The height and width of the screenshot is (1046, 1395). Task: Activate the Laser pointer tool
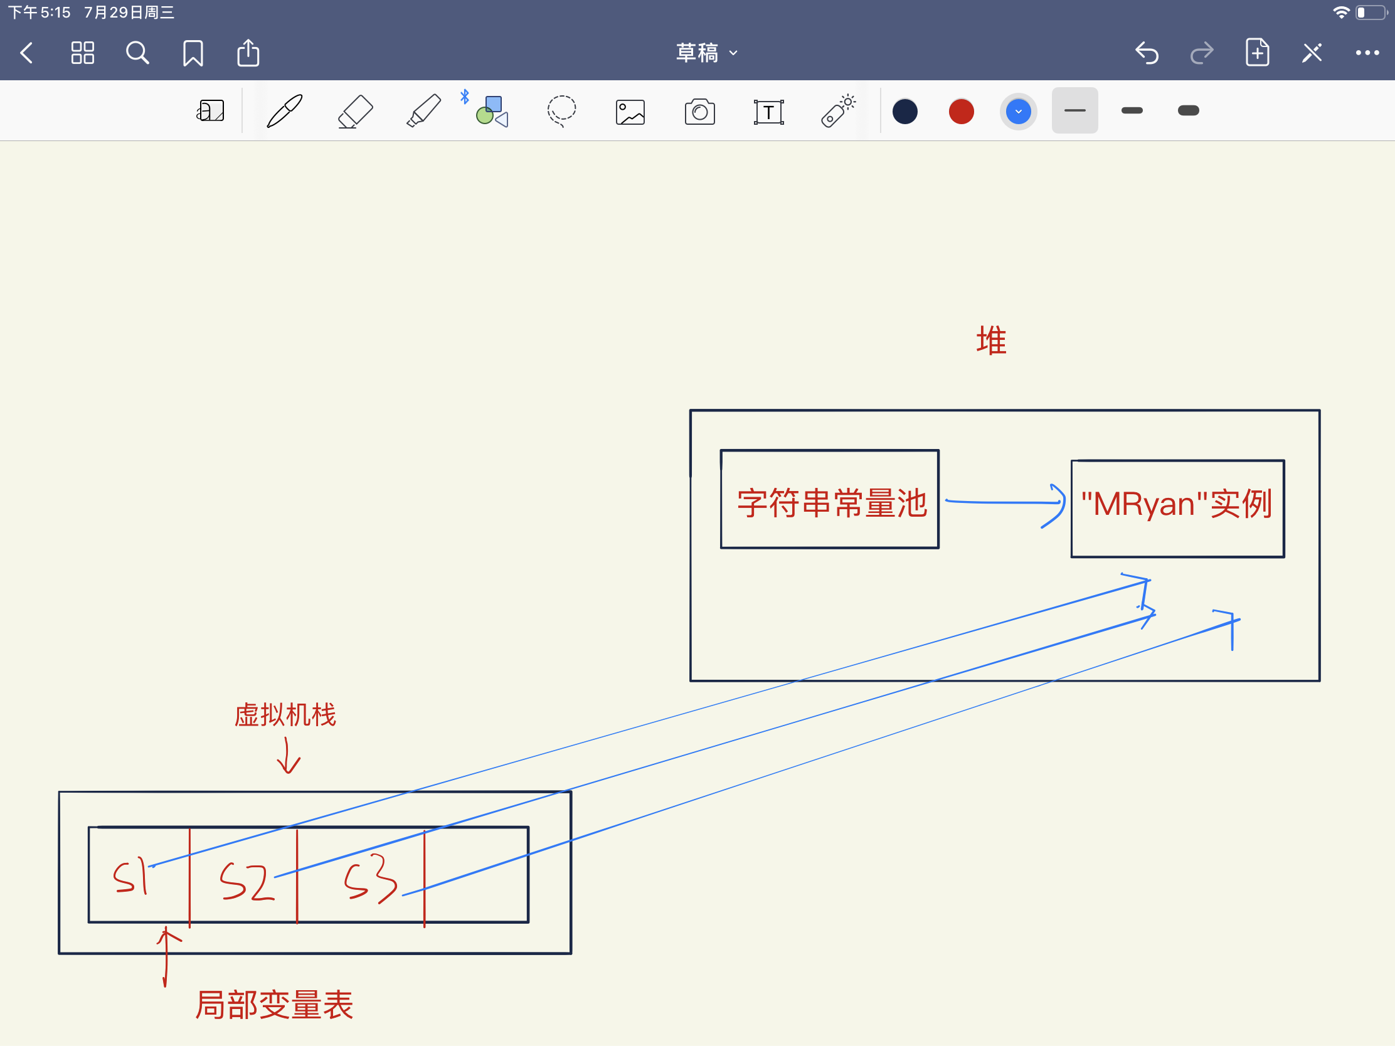pos(839,110)
